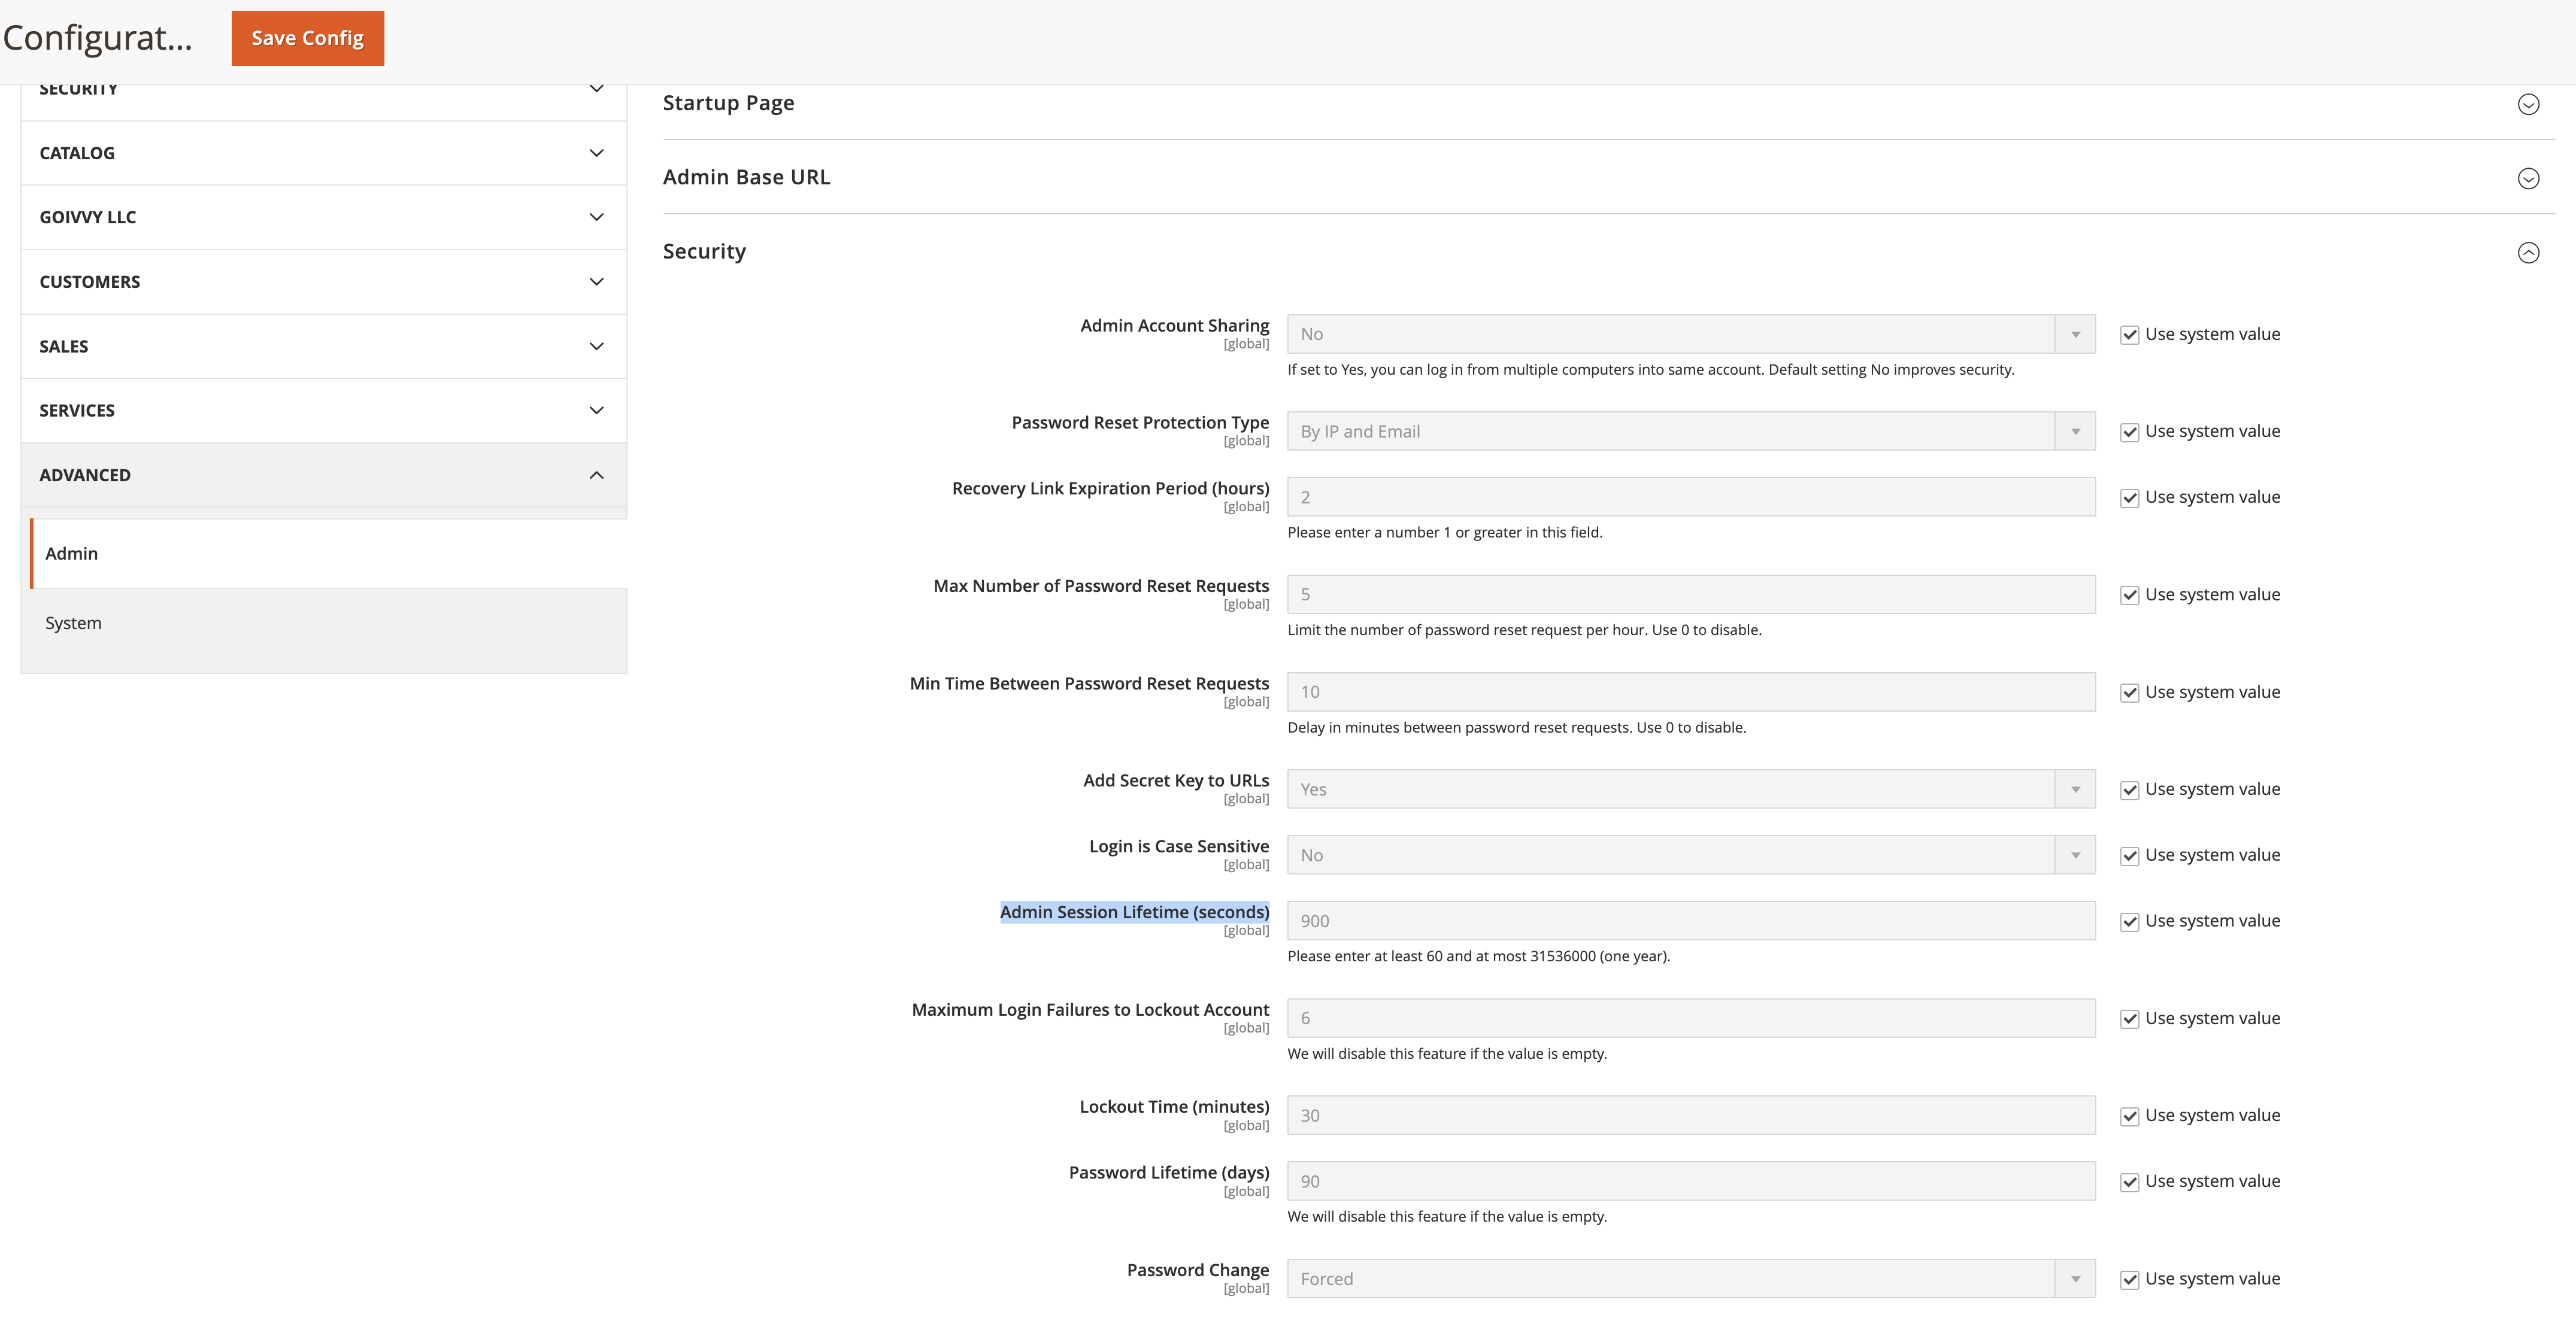This screenshot has width=2576, height=1324.
Task: Open Password Change dropdown
Action: pos(1690,1279)
